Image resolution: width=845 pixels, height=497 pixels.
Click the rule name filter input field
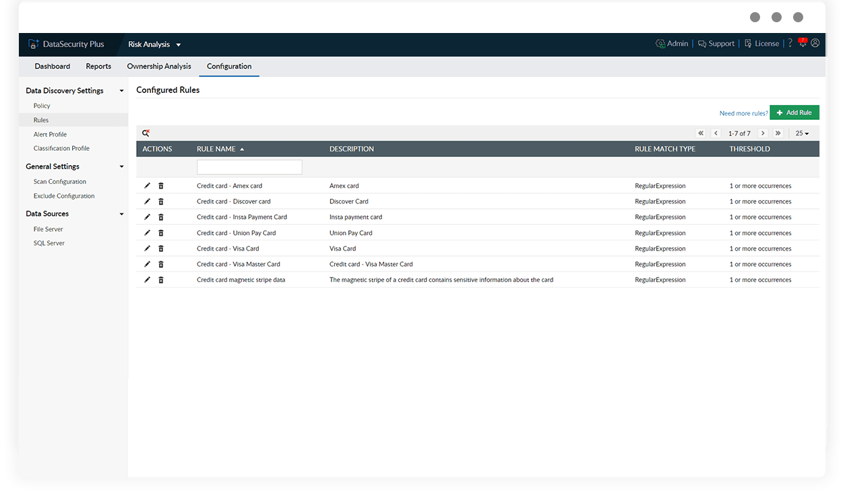point(249,166)
